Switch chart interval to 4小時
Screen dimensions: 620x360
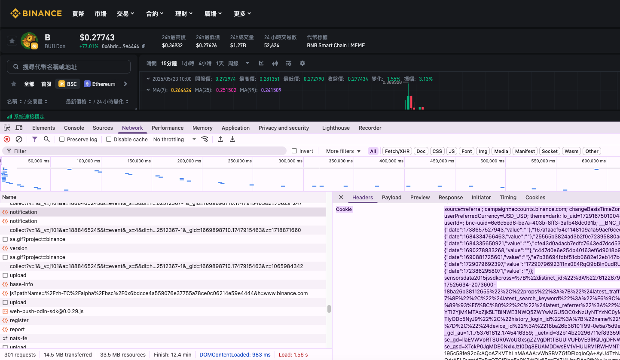tap(205, 63)
